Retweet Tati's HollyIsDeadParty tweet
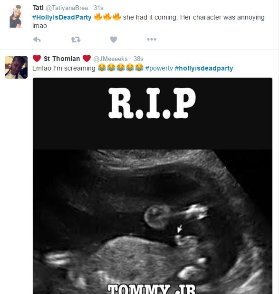The image size is (279, 294). pyautogui.click(x=76, y=40)
